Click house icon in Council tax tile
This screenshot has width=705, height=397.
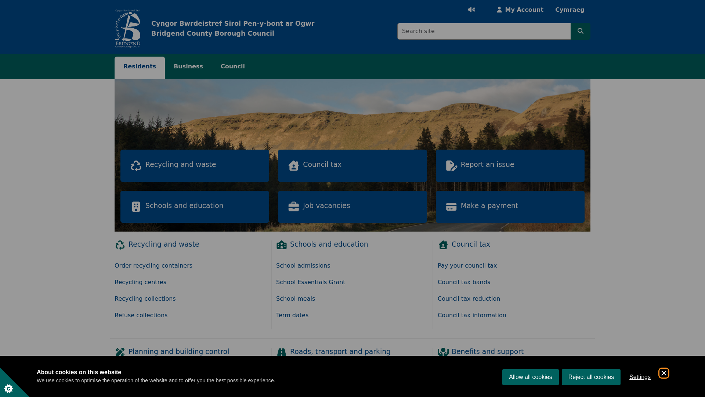click(293, 166)
